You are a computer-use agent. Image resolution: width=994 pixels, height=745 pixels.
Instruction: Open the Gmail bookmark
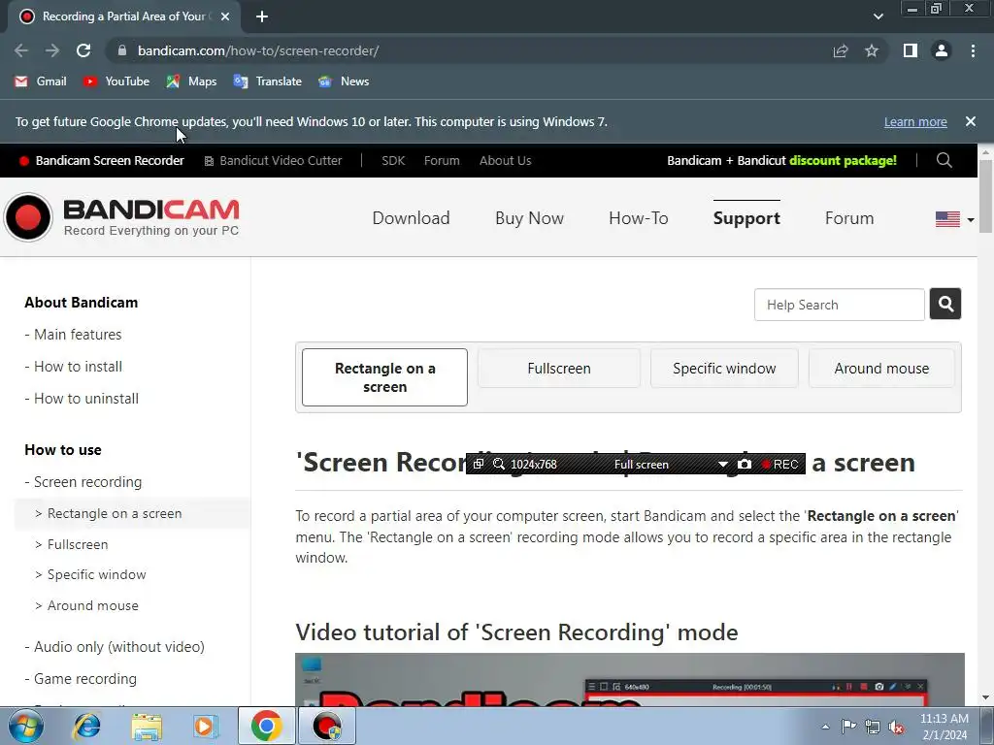pyautogui.click(x=41, y=81)
